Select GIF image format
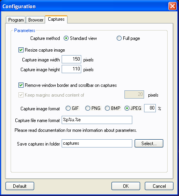 click(68, 108)
